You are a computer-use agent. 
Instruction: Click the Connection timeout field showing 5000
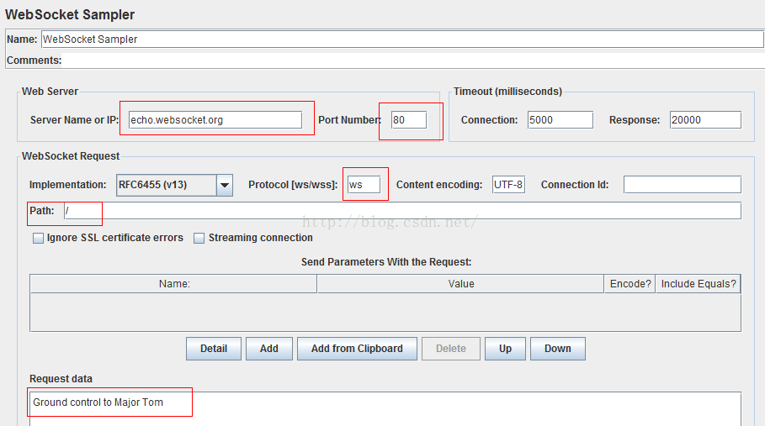(x=560, y=120)
